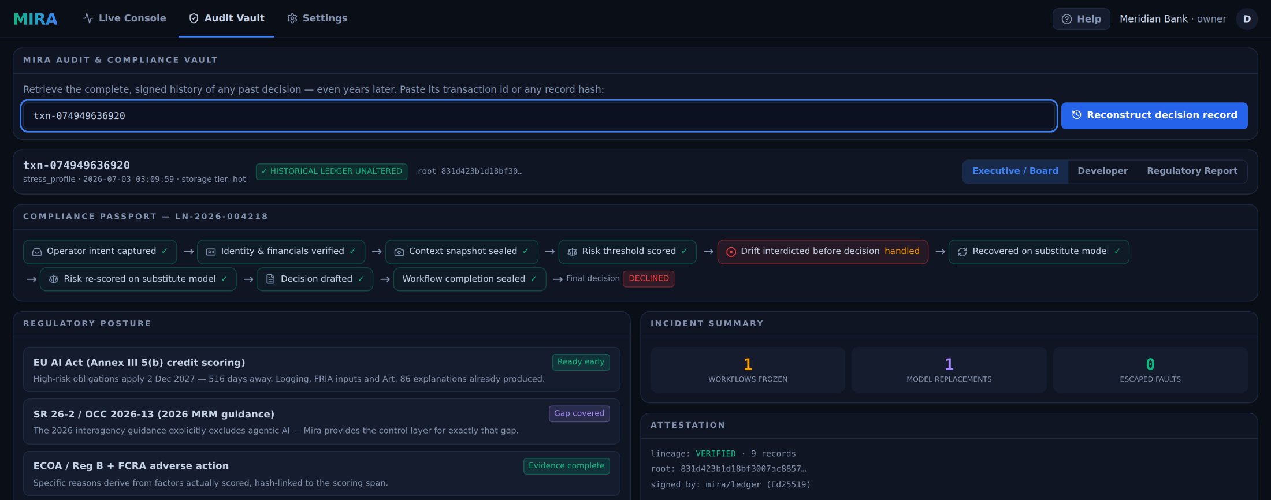Click the document icon for Decision drafted
The height and width of the screenshot is (500, 1271).
270,279
